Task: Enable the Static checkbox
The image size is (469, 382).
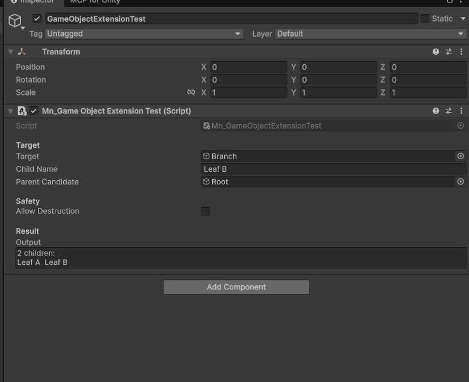Action: 425,19
